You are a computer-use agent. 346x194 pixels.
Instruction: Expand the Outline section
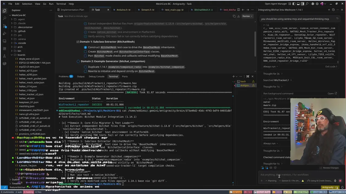coord(15,180)
